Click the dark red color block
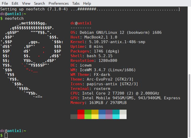Screen dimensions: 191x138 [x=81, y=112]
